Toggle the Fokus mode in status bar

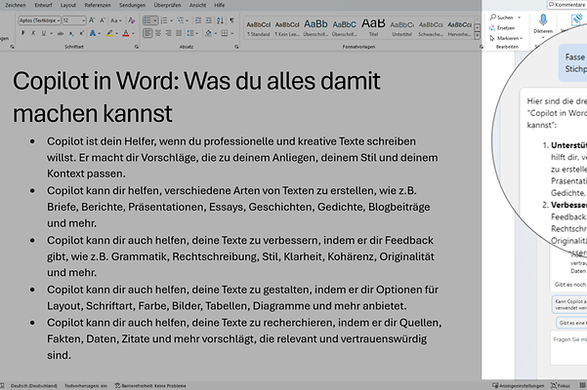[560, 384]
